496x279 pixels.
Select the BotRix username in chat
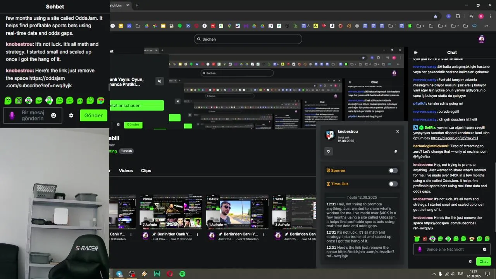pos(429,127)
